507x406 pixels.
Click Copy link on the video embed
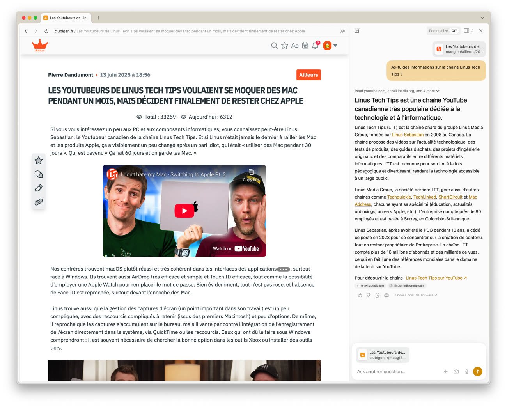(x=251, y=175)
